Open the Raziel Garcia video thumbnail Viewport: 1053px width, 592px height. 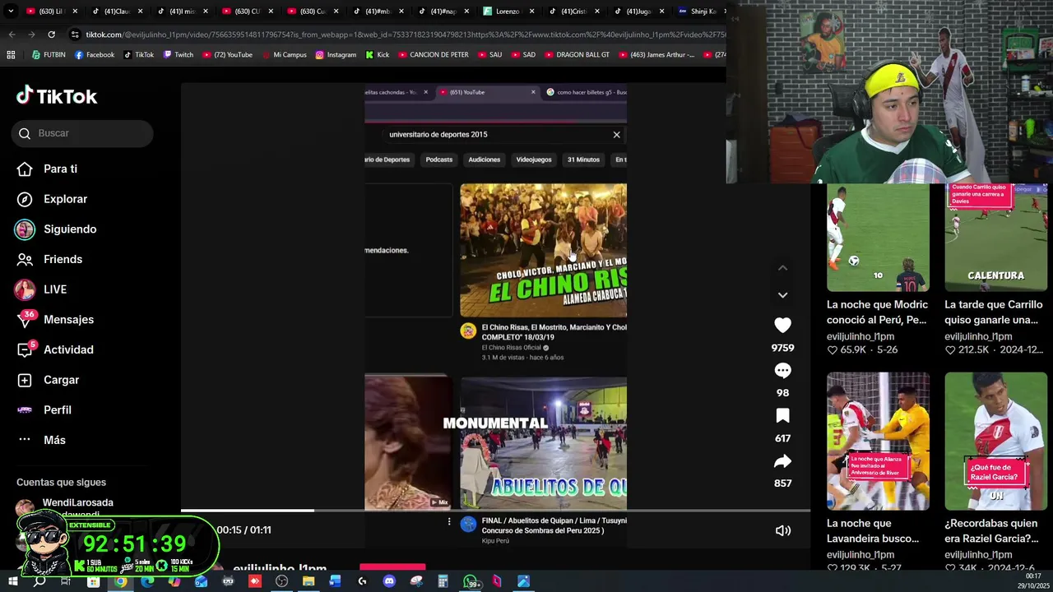tap(996, 442)
